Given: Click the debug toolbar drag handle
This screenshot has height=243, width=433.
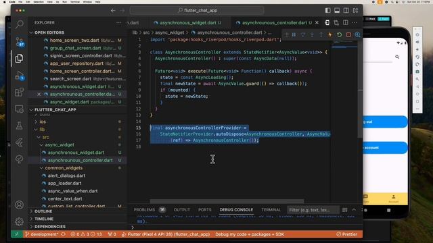Looking at the screenshot, I should [x=287, y=34].
